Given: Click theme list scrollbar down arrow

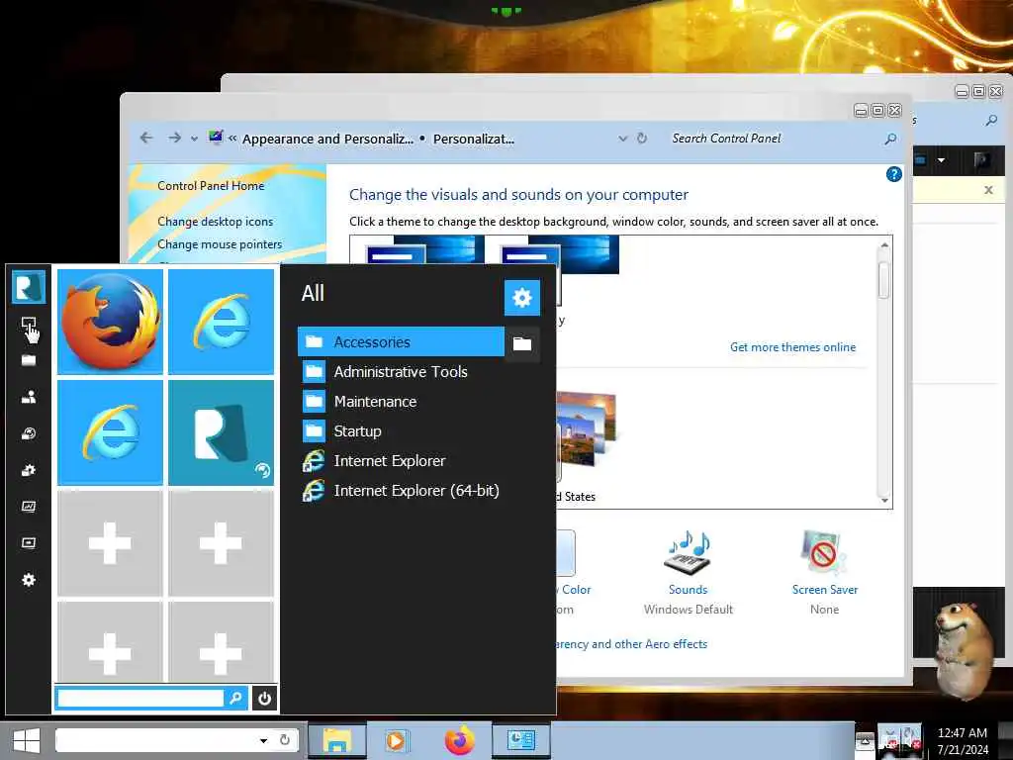Looking at the screenshot, I should point(884,500).
